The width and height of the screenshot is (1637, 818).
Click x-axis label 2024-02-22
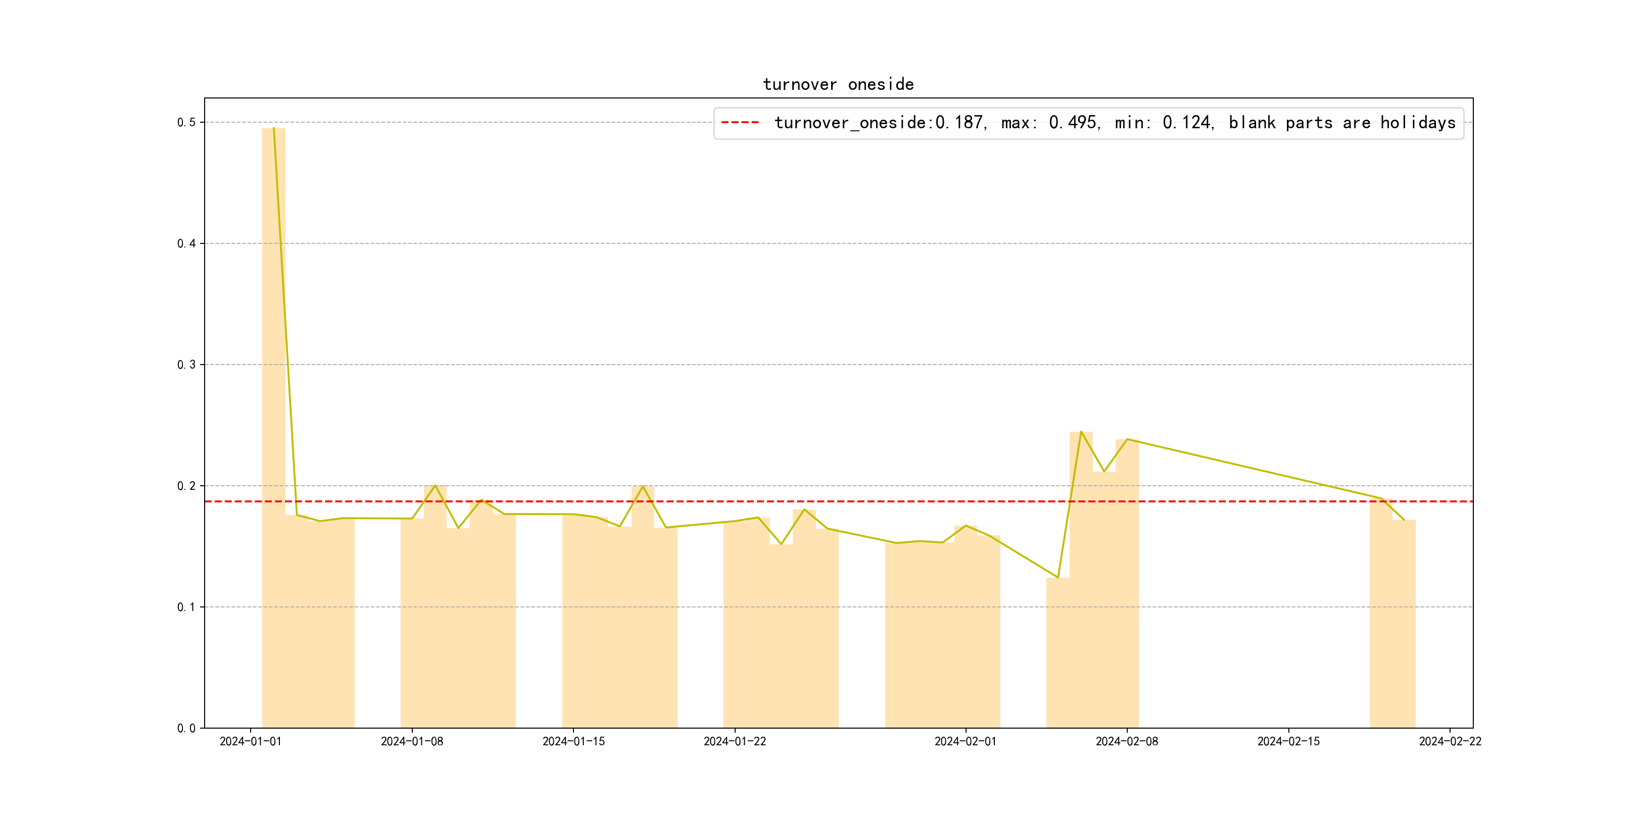tap(1450, 742)
